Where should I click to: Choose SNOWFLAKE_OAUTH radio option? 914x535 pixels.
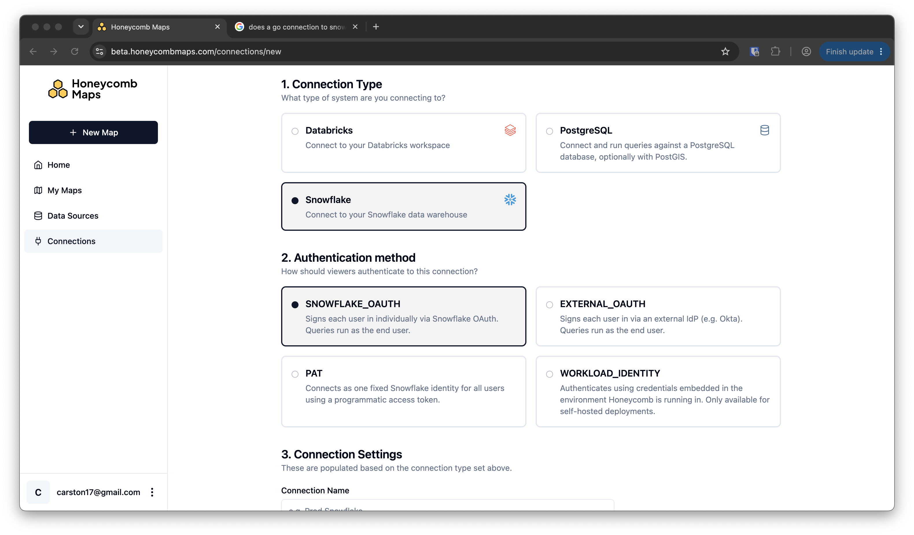(295, 304)
